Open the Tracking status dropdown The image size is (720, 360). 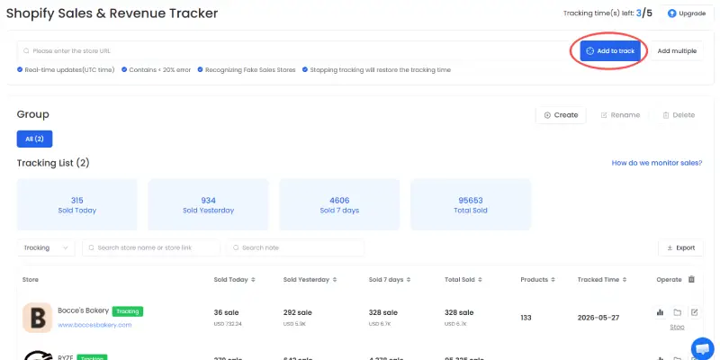46,247
